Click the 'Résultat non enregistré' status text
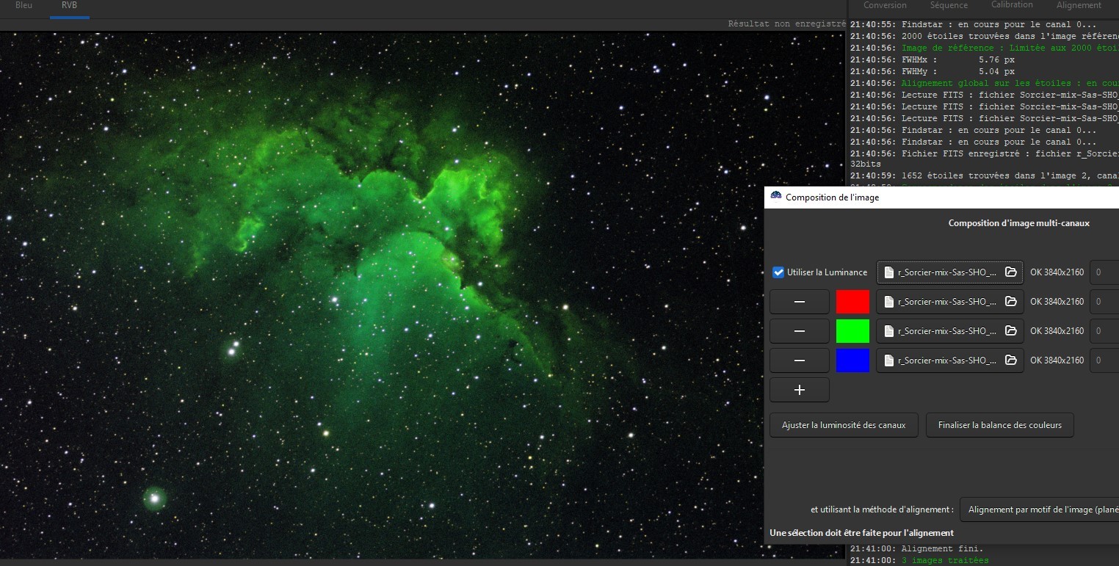 click(x=786, y=23)
